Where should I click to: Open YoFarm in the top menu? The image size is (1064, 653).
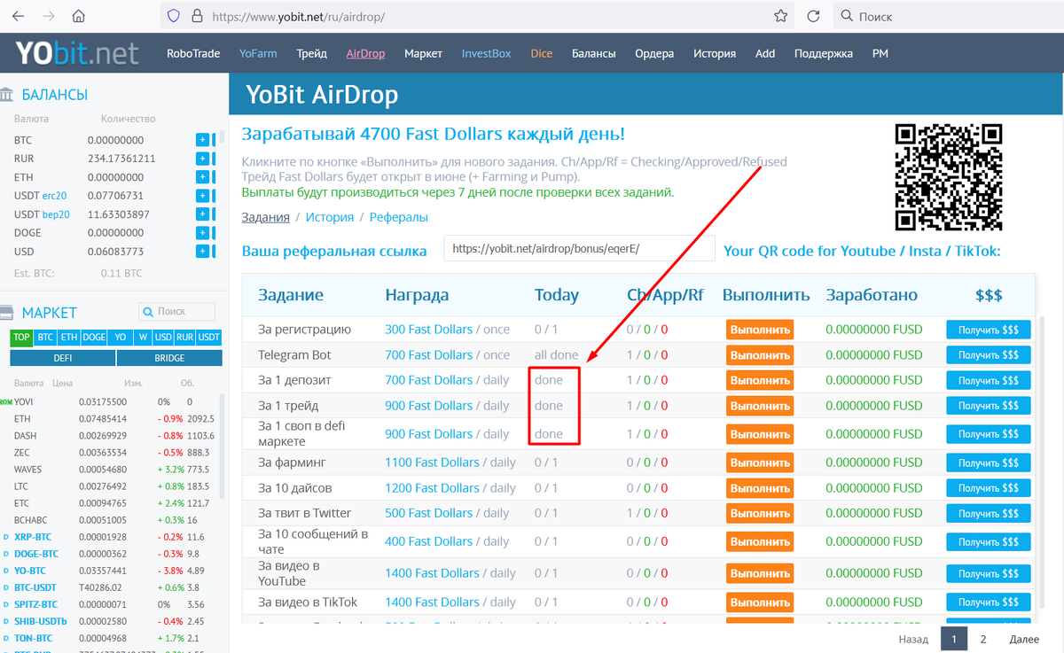pos(258,53)
